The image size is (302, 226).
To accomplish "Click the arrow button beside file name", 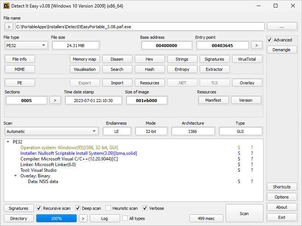I will pyautogui.click(x=9, y=26).
